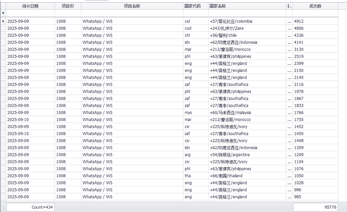Select cell +66/泰国/thailand
Screen dimensions: 347x212
tap(247, 176)
